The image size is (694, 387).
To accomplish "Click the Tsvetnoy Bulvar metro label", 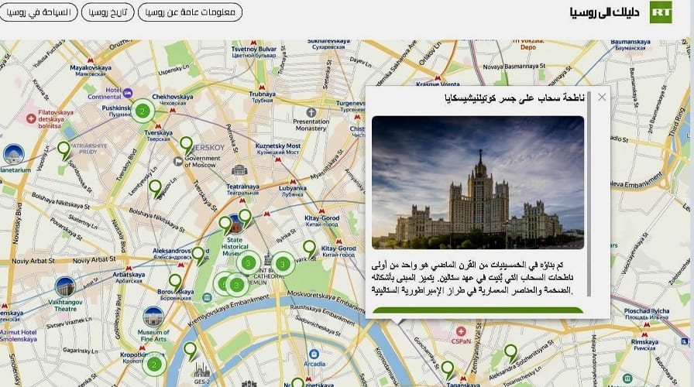I will point(253,52).
